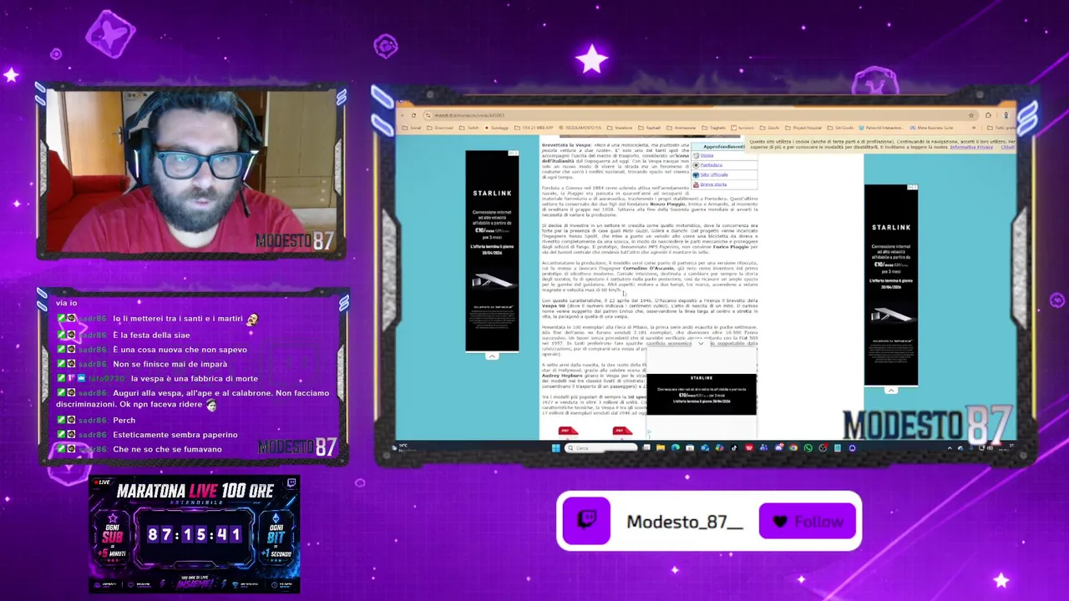1069x601 pixels.
Task: Click the Windows taskbar search box
Action: click(x=601, y=448)
